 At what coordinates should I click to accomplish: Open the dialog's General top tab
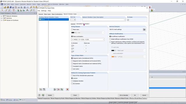(41, 14)
